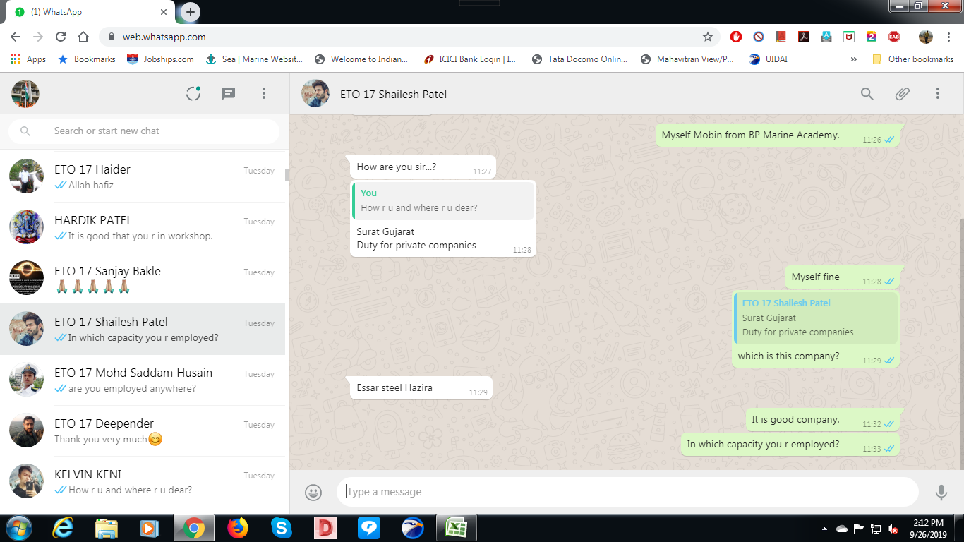This screenshot has height=542, width=964.
Task: Open the Windows Start menu orb
Action: (19, 528)
